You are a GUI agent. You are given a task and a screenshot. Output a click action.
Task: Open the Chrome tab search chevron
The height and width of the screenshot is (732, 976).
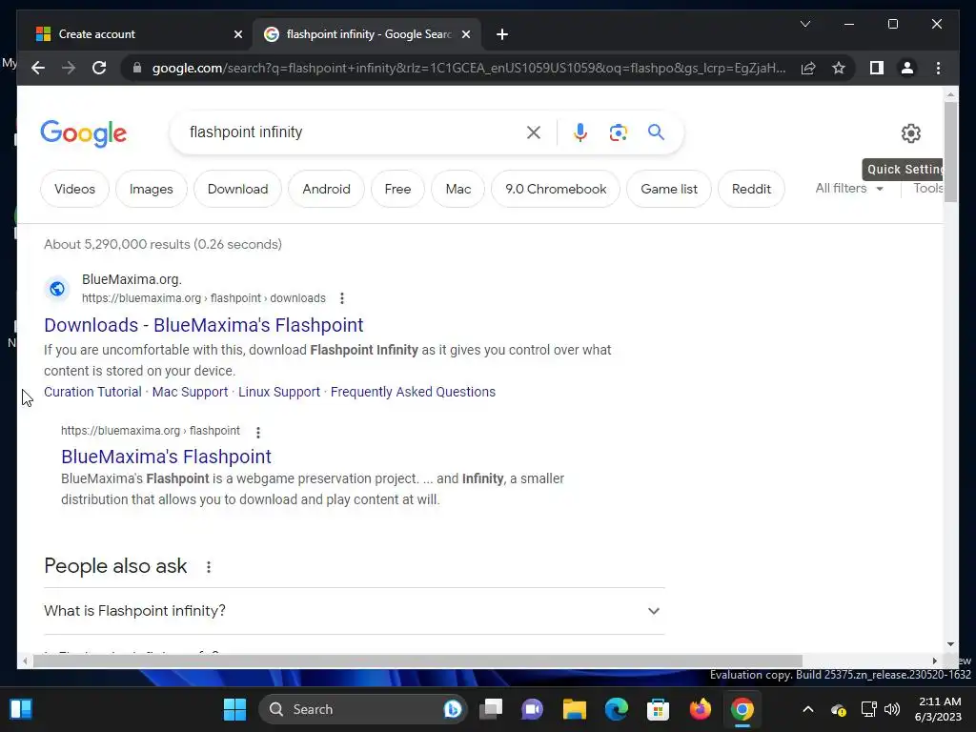(804, 24)
